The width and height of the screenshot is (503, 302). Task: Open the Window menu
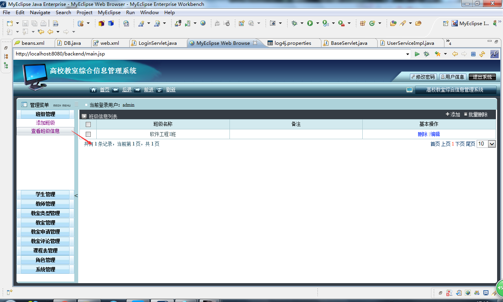pyautogui.click(x=149, y=13)
